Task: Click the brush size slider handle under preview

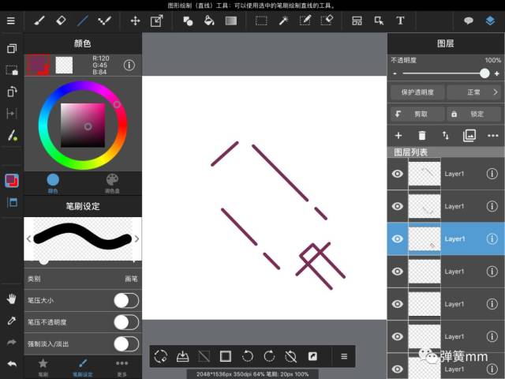Action: click(x=44, y=261)
